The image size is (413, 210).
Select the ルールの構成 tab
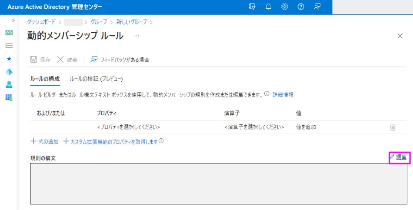click(45, 79)
